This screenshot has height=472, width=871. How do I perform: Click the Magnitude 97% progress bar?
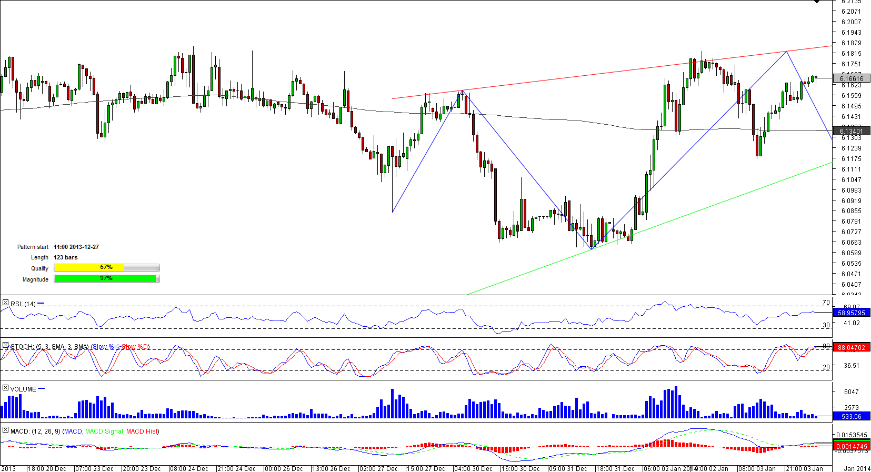coord(106,279)
